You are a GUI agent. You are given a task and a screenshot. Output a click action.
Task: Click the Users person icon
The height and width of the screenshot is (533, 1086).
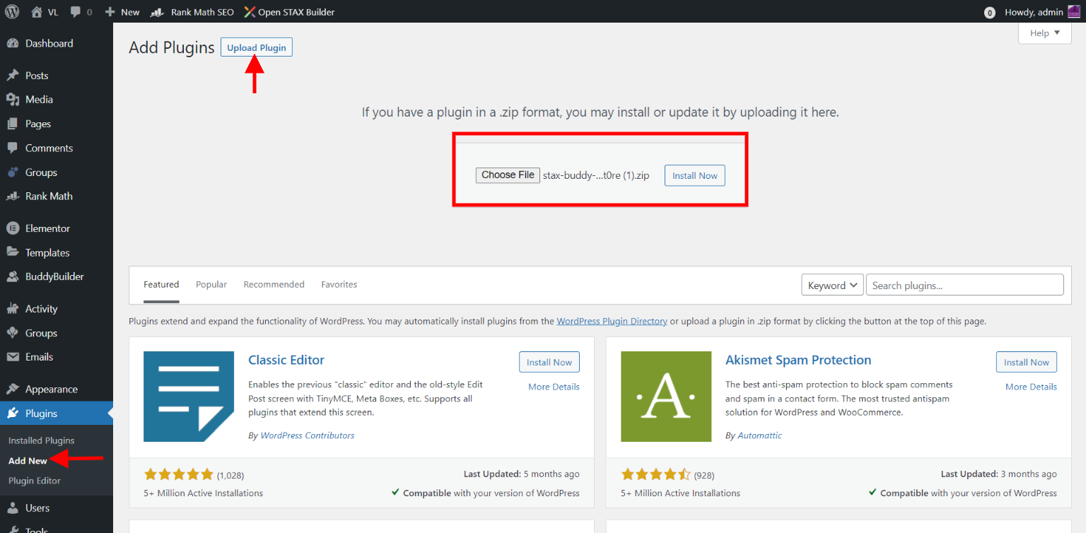13,508
